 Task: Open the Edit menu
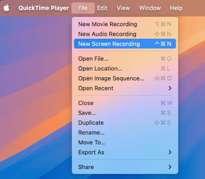click(x=102, y=8)
